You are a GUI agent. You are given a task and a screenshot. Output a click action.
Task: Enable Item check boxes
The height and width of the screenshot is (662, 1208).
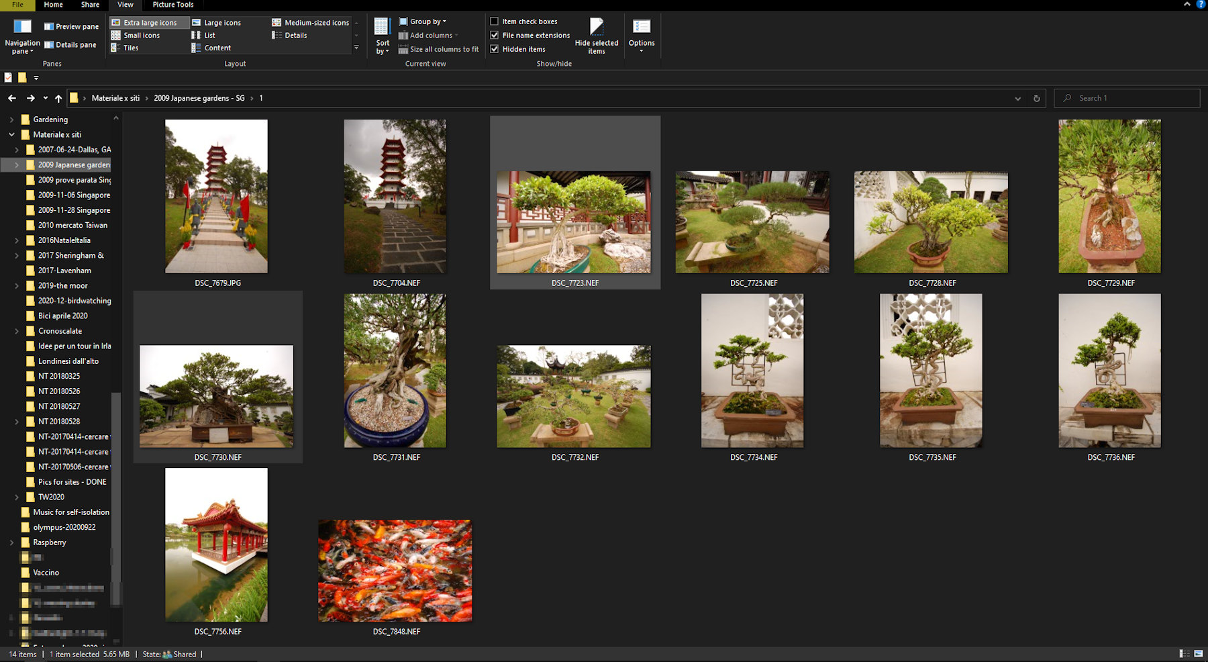pyautogui.click(x=495, y=21)
